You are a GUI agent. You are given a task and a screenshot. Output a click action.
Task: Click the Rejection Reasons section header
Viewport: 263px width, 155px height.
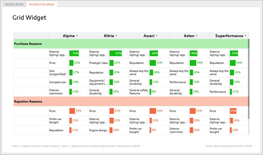pyautogui.click(x=28, y=102)
